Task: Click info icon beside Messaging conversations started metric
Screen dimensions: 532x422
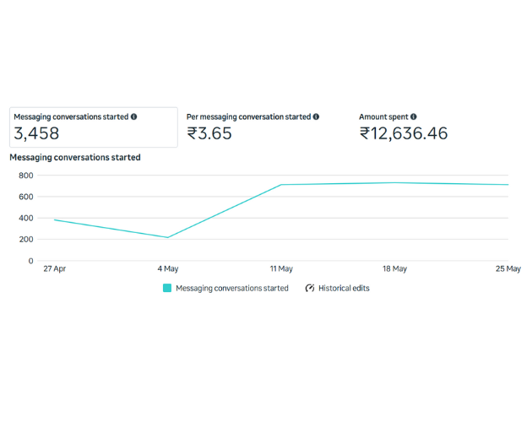Action: pyautogui.click(x=134, y=116)
